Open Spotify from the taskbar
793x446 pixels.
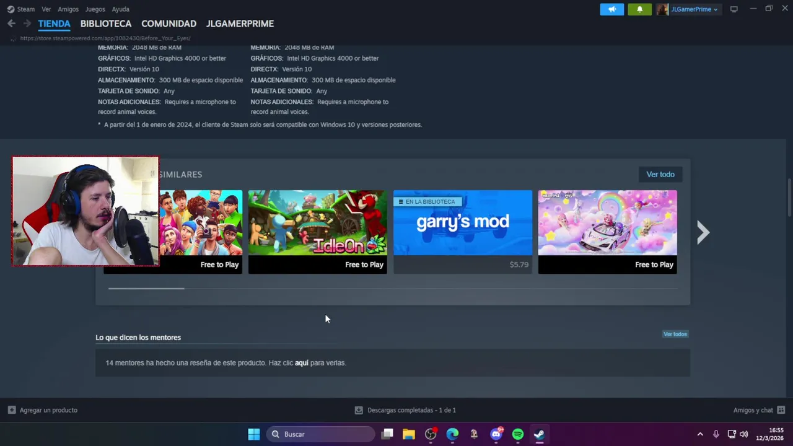click(518, 434)
